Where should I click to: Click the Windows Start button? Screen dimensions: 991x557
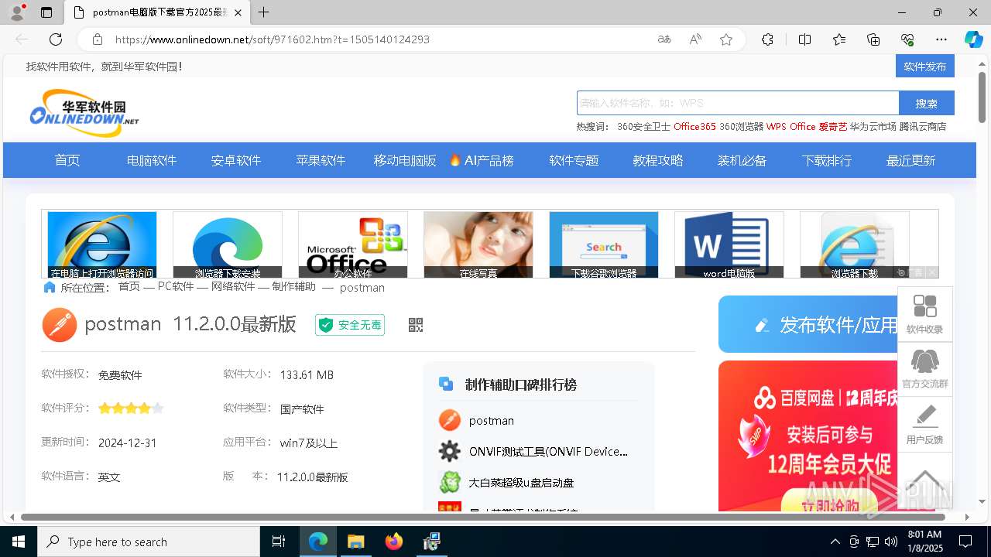pos(19,542)
